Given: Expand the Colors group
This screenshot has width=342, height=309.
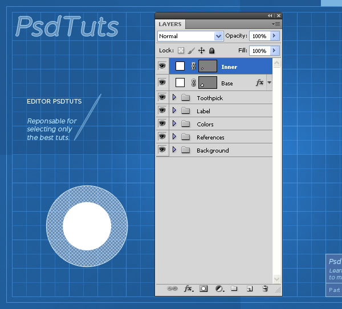Looking at the screenshot, I should coord(174,123).
